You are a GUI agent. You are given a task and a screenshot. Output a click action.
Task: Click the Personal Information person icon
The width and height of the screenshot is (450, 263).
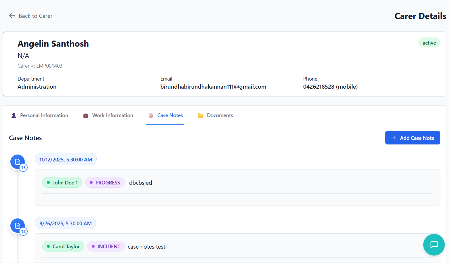tap(14, 115)
